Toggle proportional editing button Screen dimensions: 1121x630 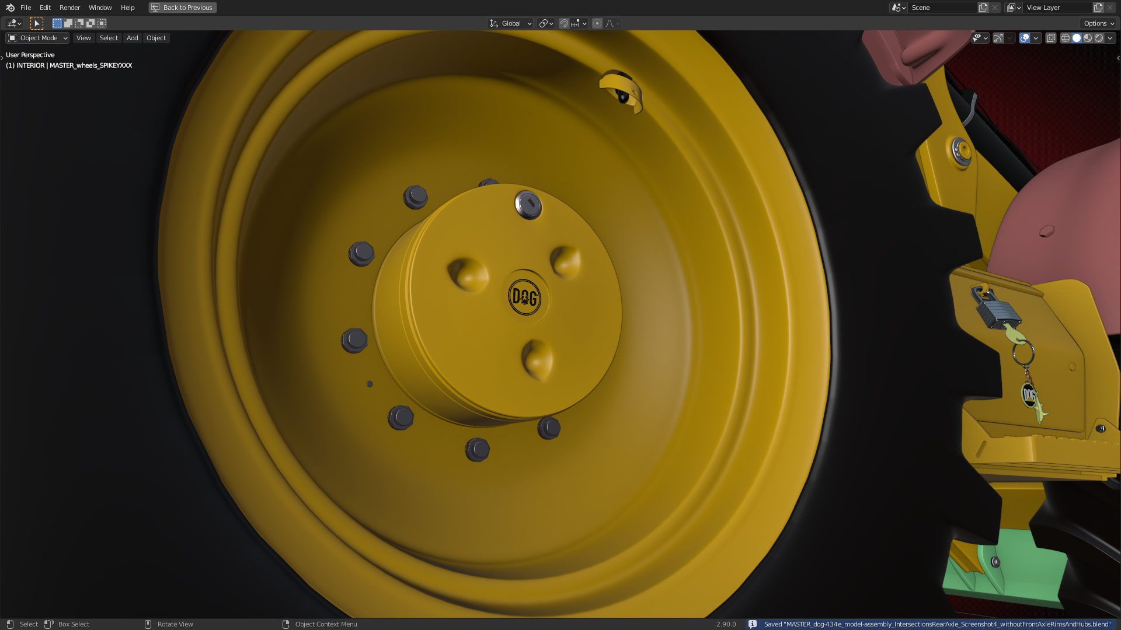[x=597, y=23]
